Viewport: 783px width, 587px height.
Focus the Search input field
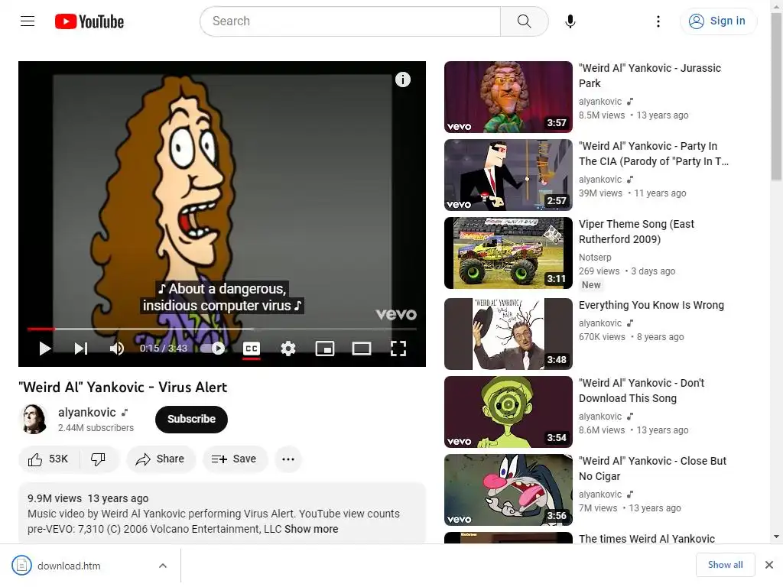click(350, 21)
